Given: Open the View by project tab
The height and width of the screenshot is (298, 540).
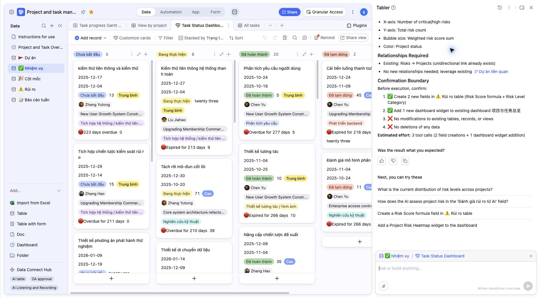Looking at the screenshot, I should click(149, 25).
